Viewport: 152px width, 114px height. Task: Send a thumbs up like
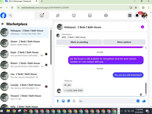coord(144,101)
